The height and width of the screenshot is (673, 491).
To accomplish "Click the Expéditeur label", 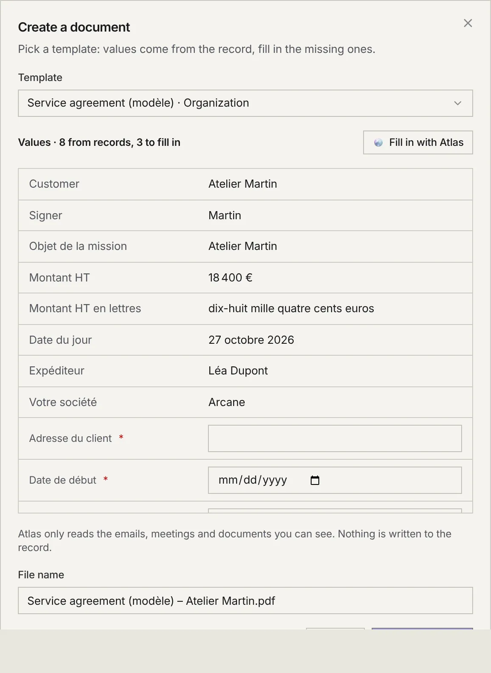I will 57,371.
